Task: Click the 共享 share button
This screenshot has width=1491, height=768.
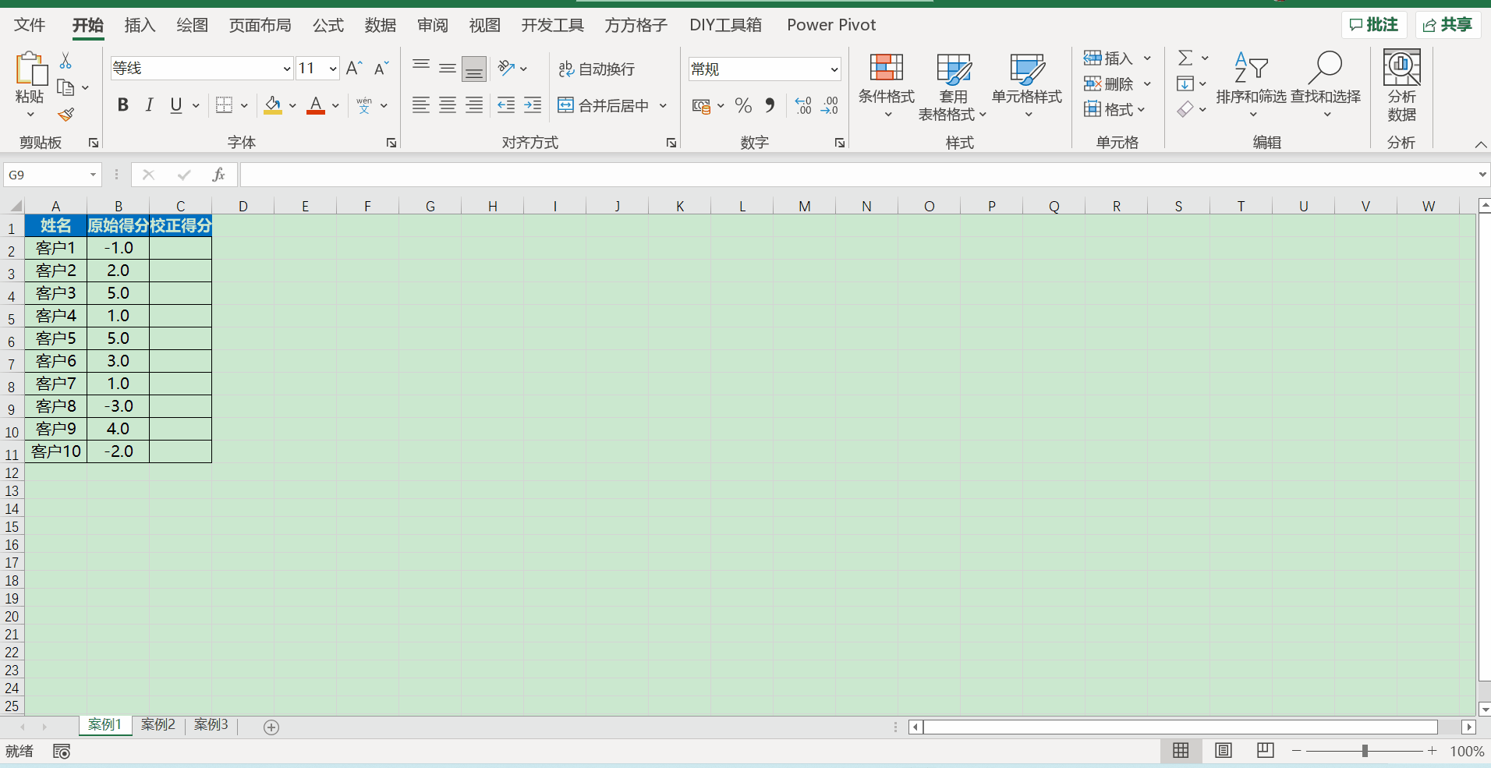Action: tap(1447, 25)
